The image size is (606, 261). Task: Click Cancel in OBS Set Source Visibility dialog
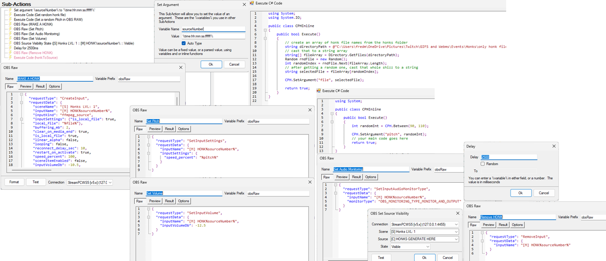tap(447, 257)
